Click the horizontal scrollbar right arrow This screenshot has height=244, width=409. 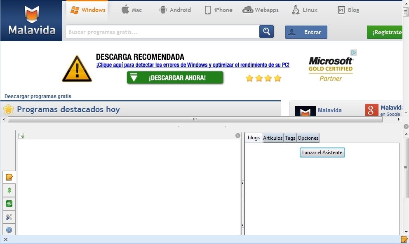pyautogui.click(x=399, y=120)
